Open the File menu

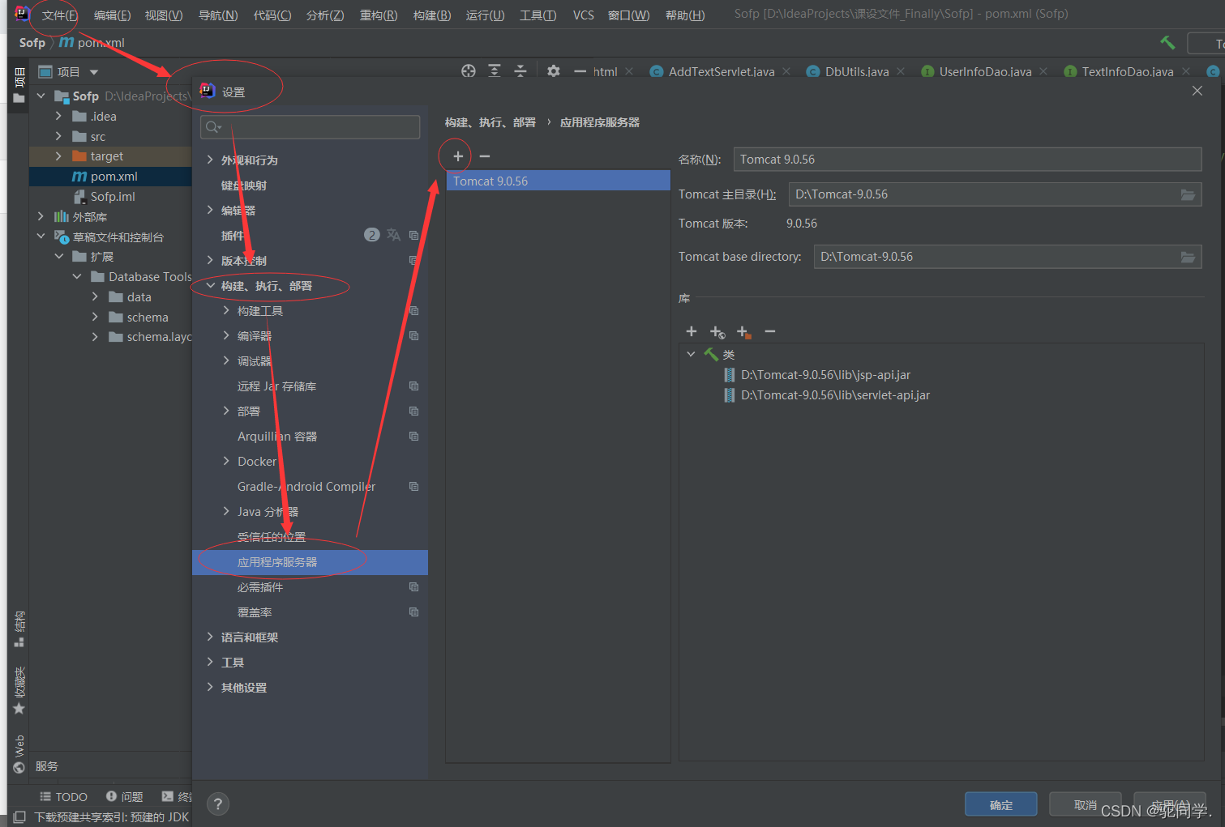tap(60, 15)
